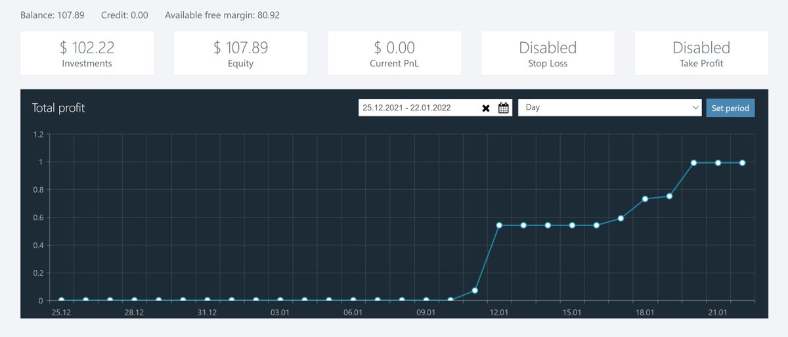Select the chart data point at 06.01

tap(353, 300)
